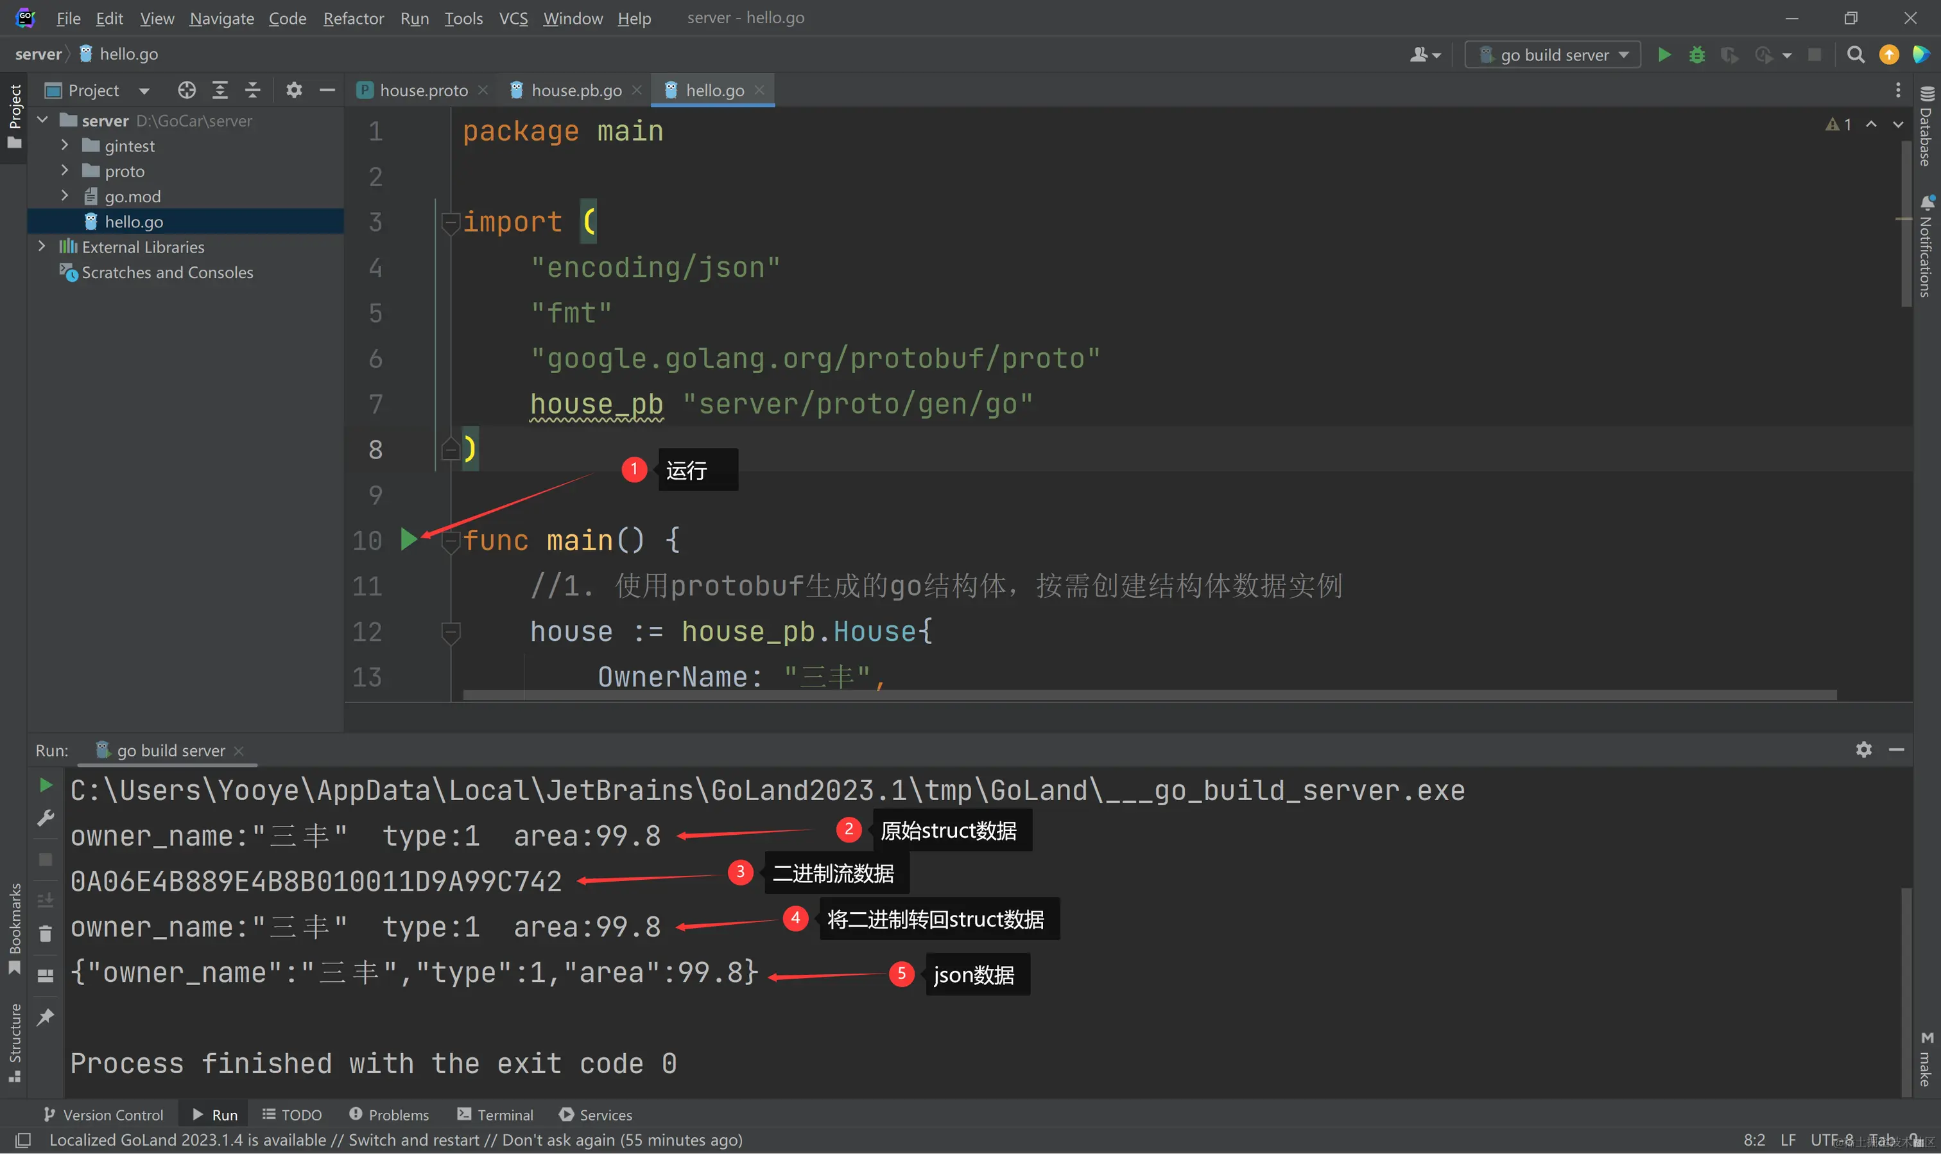Click the green Run button in the top toolbar
This screenshot has width=1941, height=1154.
point(1664,55)
